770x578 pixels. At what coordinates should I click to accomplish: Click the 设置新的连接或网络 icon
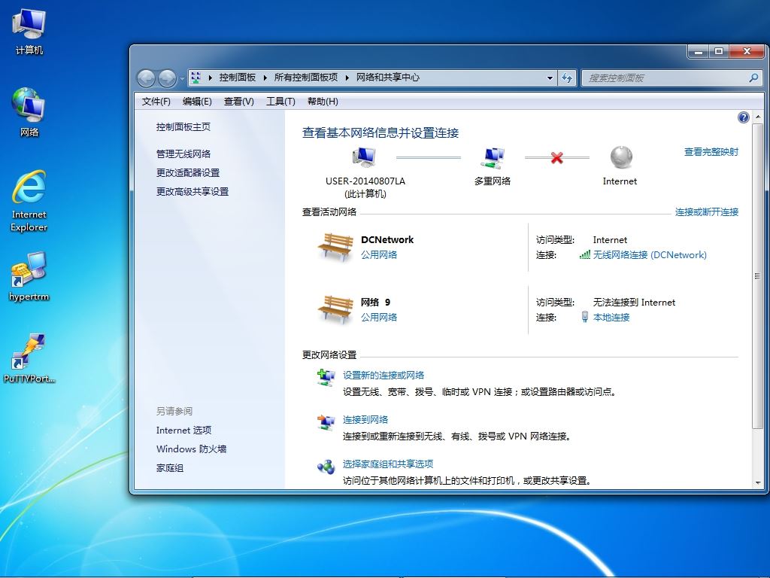pyautogui.click(x=325, y=377)
